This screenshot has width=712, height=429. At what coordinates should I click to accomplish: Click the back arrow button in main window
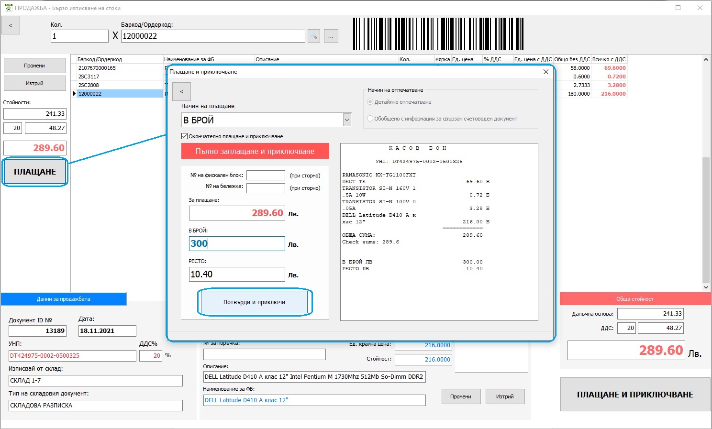point(11,25)
